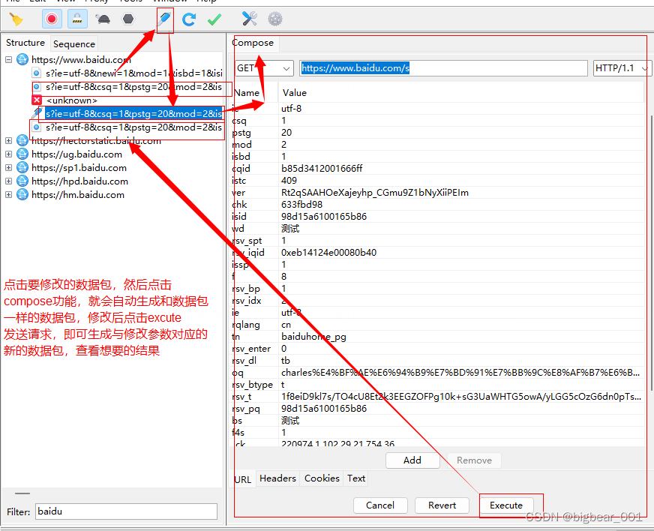Screen dimensions: 654x531
Task: Select tn value baiduhome_pg
Action: click(313, 337)
